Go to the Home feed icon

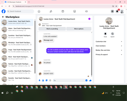click(x=39, y=11)
